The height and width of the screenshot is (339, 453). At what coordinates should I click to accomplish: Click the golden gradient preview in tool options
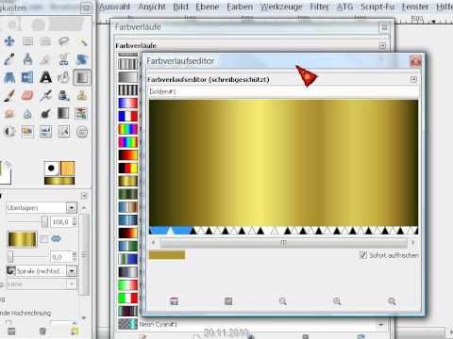[x=23, y=239]
